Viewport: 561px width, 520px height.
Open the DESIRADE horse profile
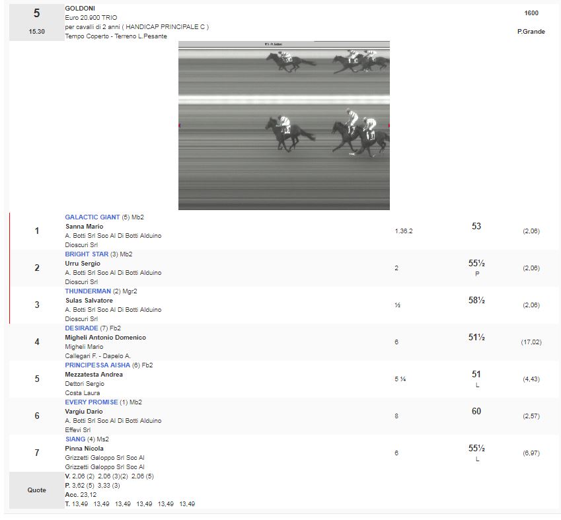81,328
